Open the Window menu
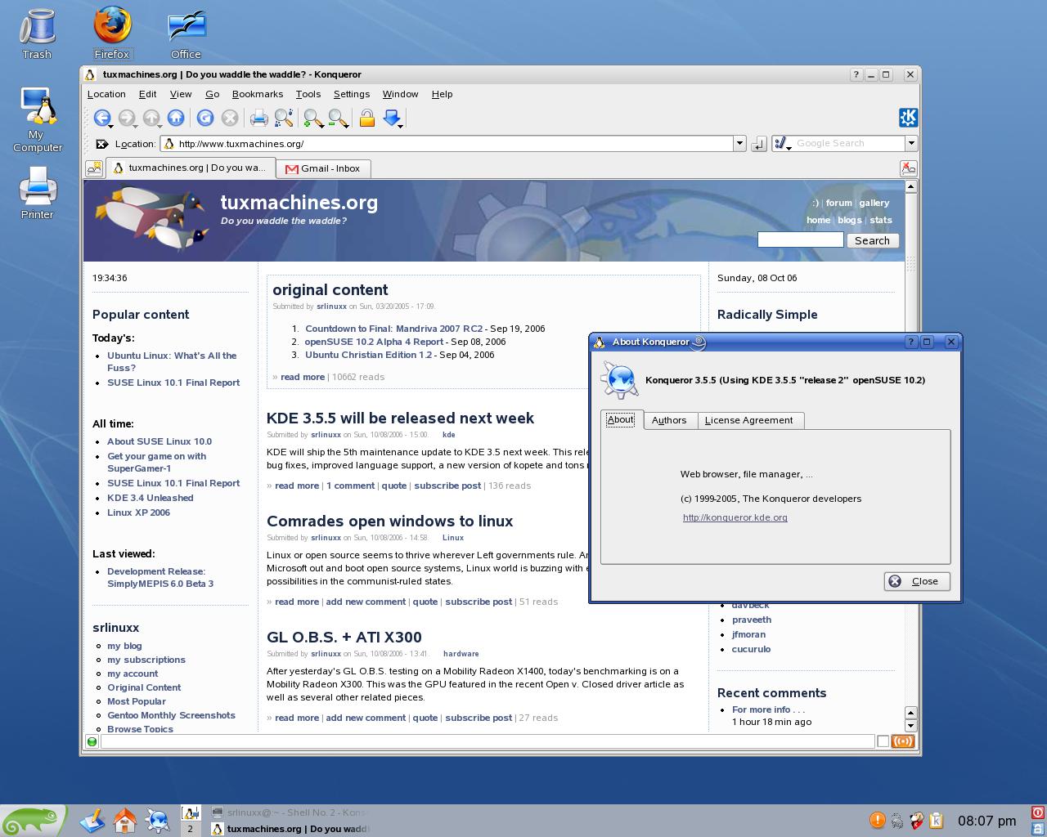1047x837 pixels. [x=400, y=94]
